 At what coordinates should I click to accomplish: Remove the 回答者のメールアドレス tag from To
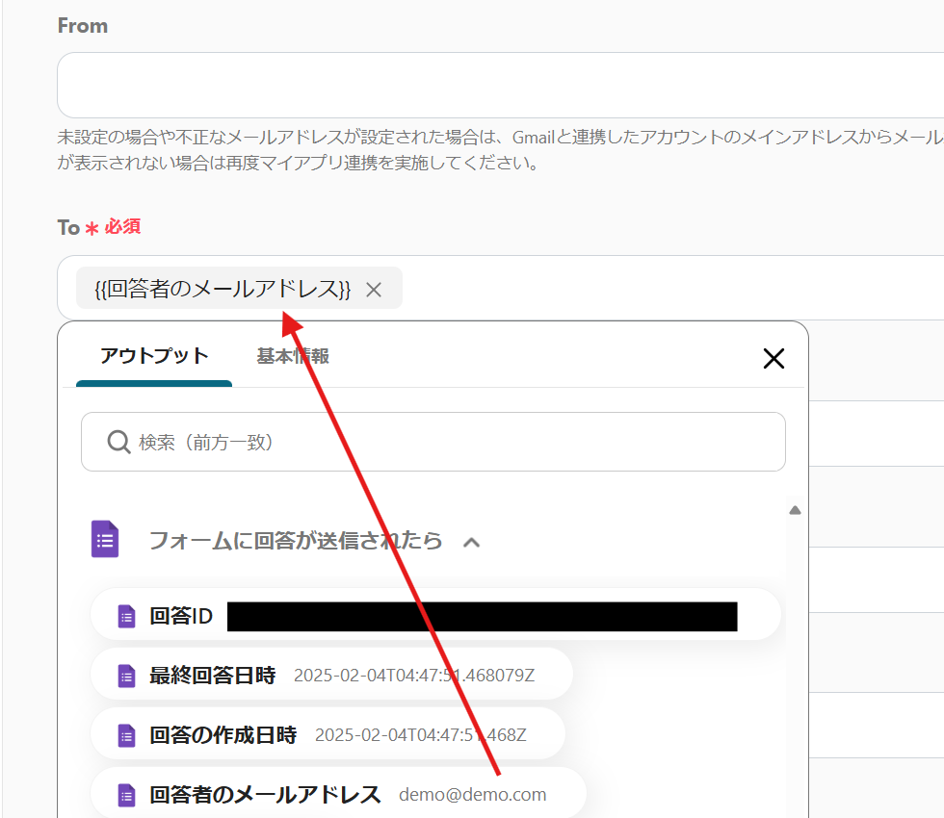(374, 290)
